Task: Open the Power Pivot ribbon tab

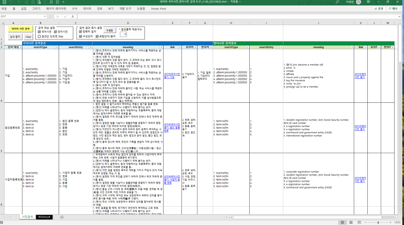Action: [158, 9]
